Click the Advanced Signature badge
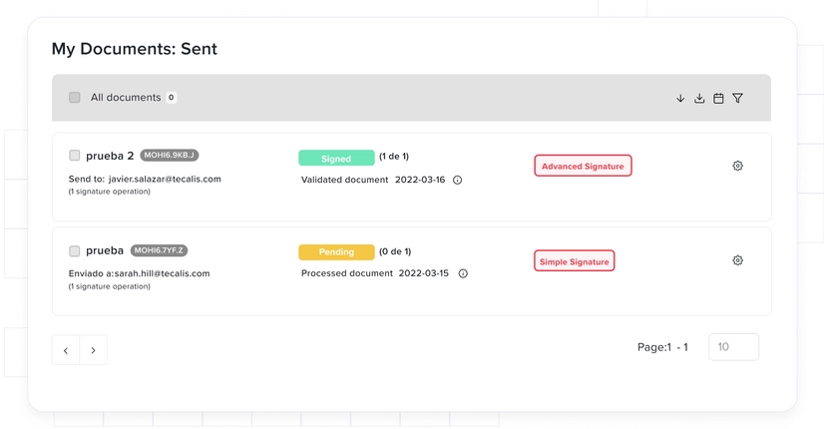The width and height of the screenshot is (824, 429). [x=583, y=166]
